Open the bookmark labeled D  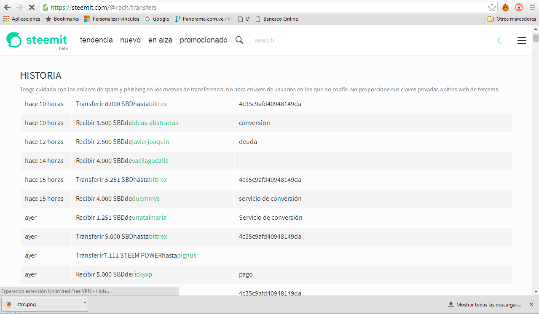[x=244, y=19]
